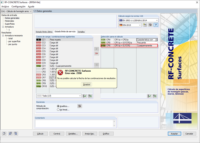The height and width of the screenshot is (143, 200).
Task: Click the Anejo Nac. button
Action: click(x=90, y=134)
